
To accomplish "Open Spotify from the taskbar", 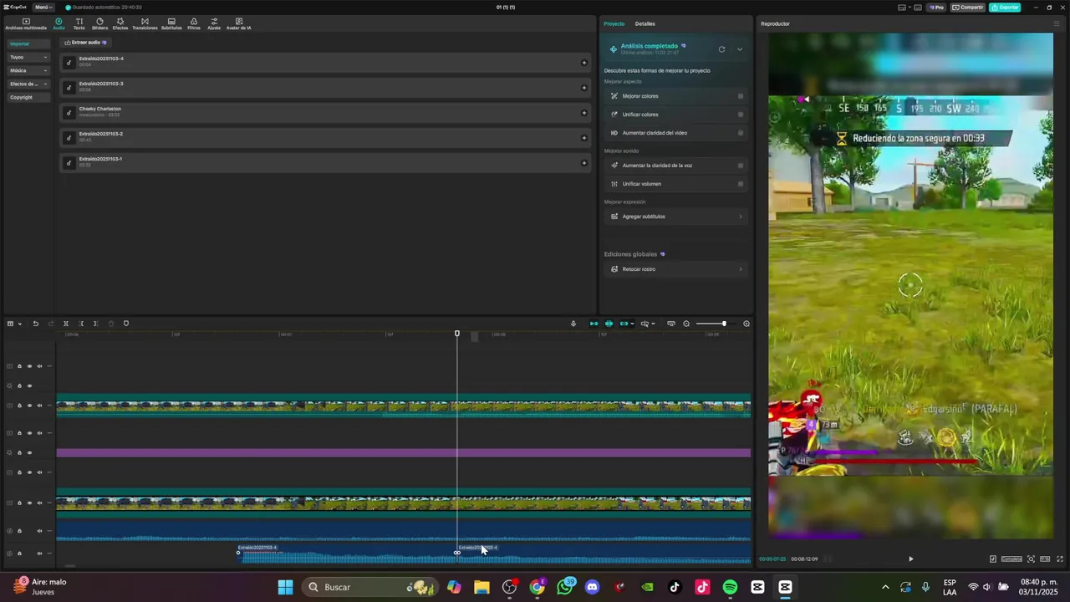I will 730,587.
